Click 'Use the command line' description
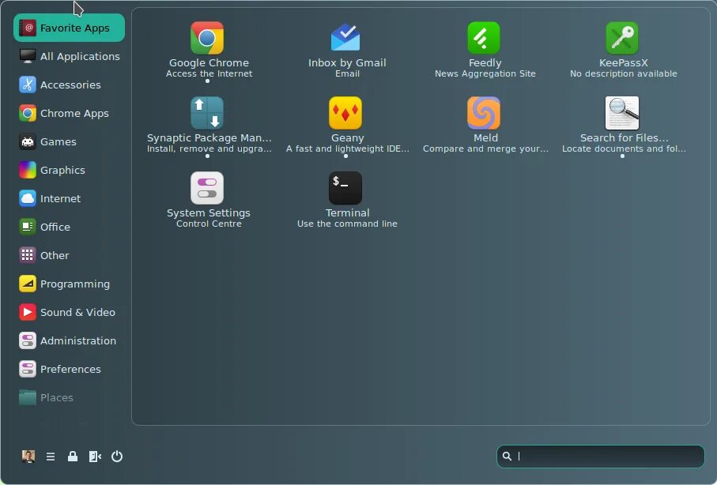The width and height of the screenshot is (717, 485). pyautogui.click(x=347, y=224)
